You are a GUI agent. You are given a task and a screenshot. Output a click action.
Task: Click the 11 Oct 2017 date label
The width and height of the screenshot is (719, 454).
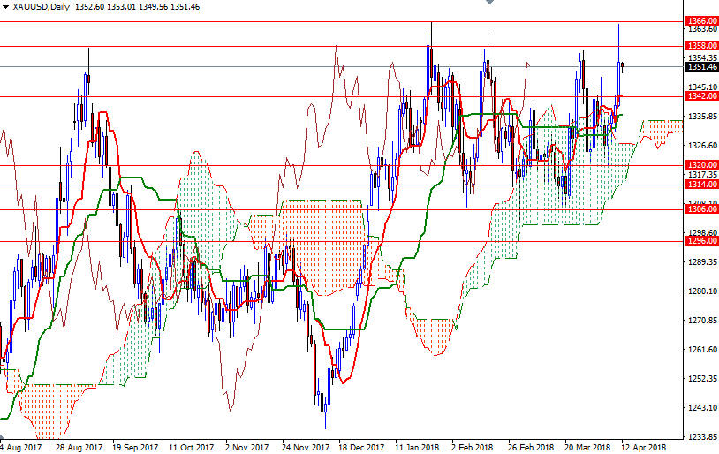(191, 447)
